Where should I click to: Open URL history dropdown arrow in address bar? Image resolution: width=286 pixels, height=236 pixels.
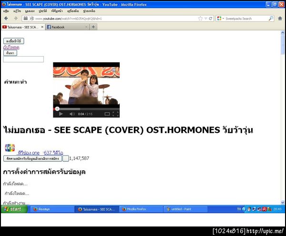[x=206, y=19]
